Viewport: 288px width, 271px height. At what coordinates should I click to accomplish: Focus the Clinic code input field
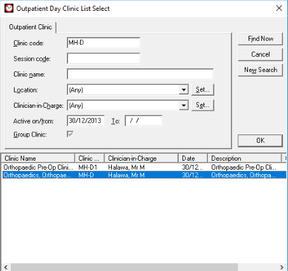(104, 43)
